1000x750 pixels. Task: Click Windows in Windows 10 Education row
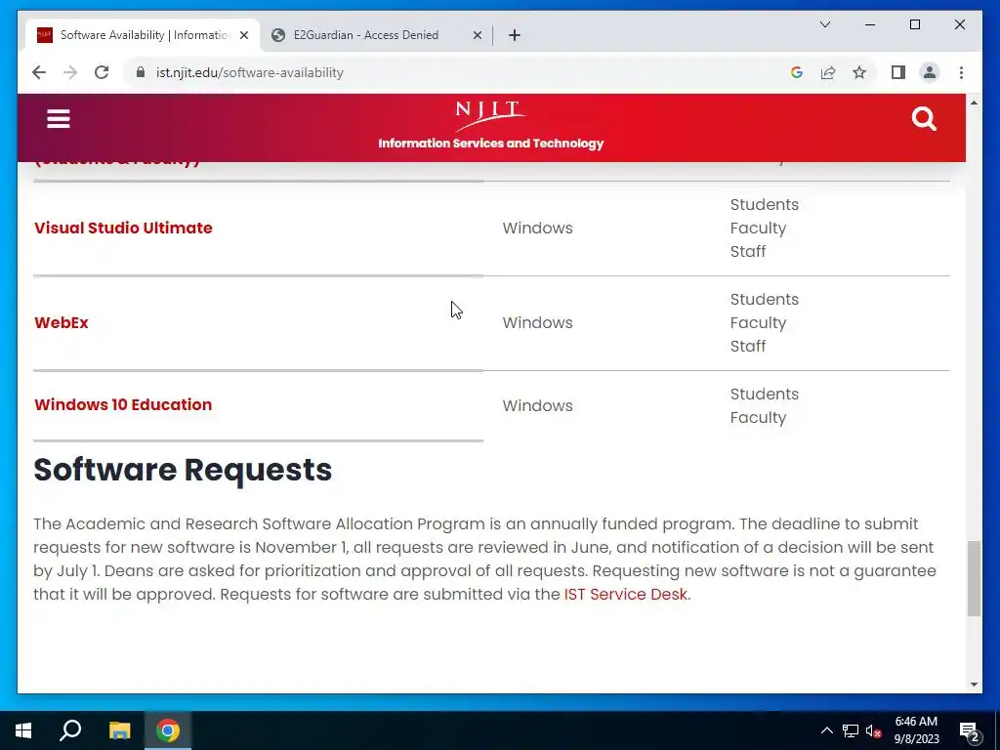click(538, 405)
